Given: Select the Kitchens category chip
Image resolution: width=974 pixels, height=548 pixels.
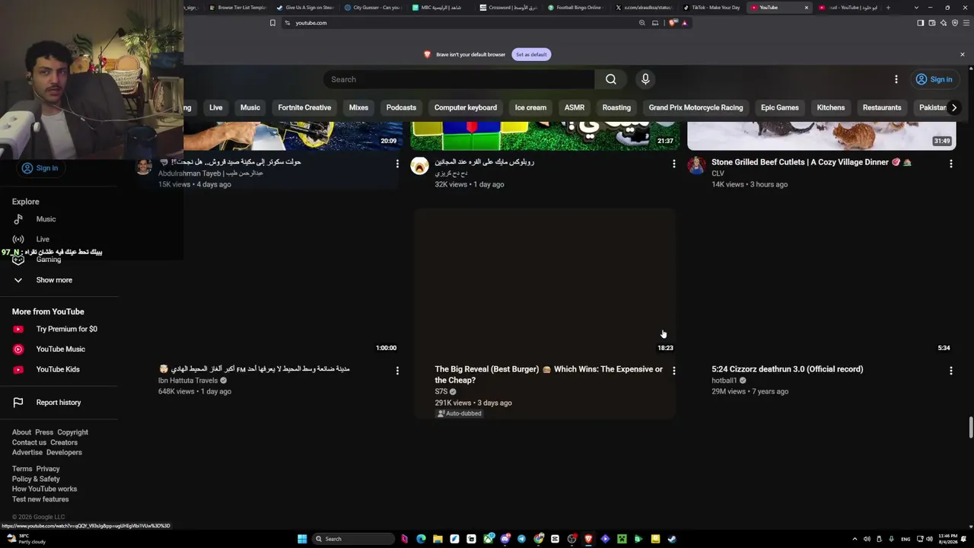Looking at the screenshot, I should coord(831,107).
